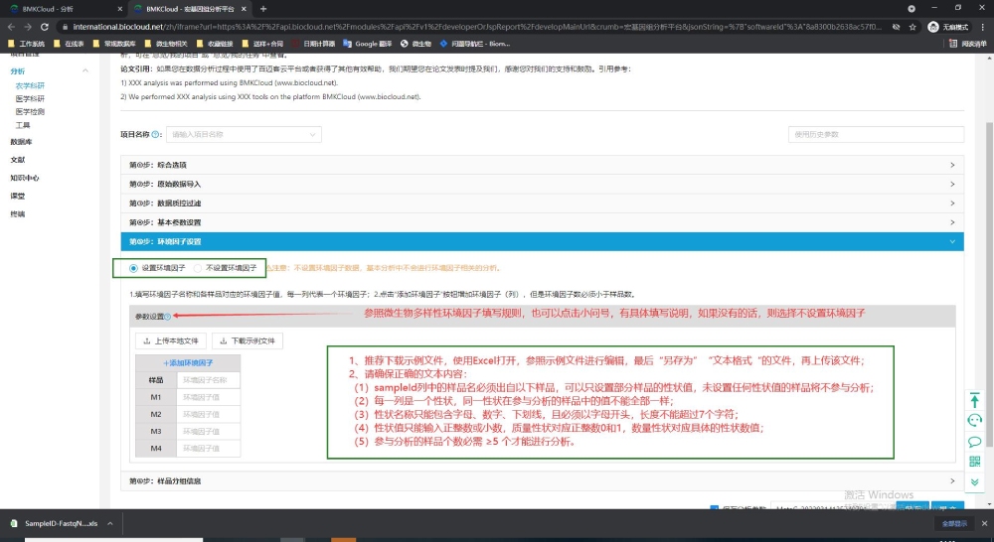Image resolution: width=994 pixels, height=542 pixels.
Task: Click help icon beside 项目名称
Action: click(x=155, y=134)
